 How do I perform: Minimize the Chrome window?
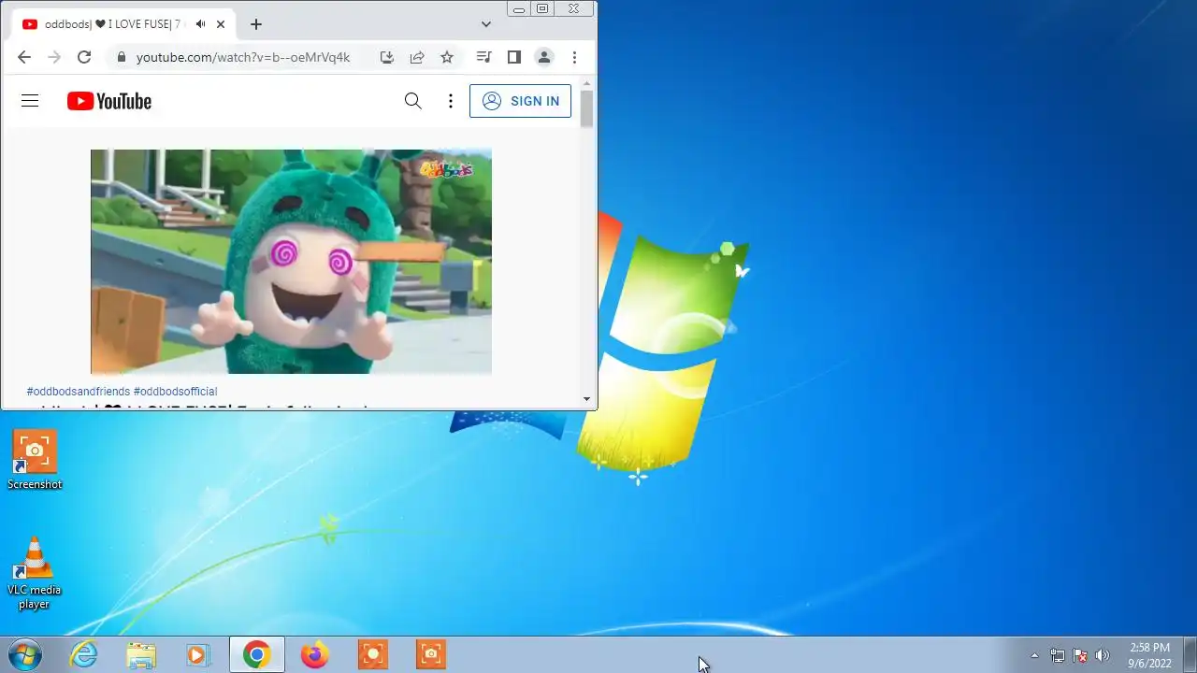coord(519,8)
